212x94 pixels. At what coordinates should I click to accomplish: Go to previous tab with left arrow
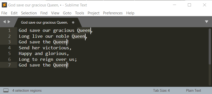(4, 22)
